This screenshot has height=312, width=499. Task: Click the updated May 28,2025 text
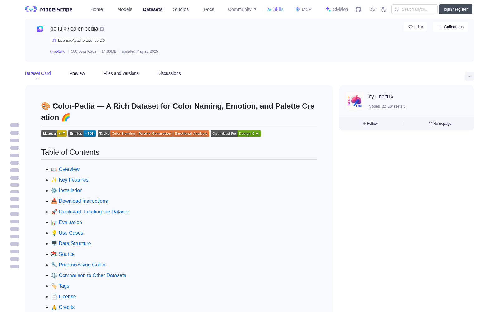point(140,51)
